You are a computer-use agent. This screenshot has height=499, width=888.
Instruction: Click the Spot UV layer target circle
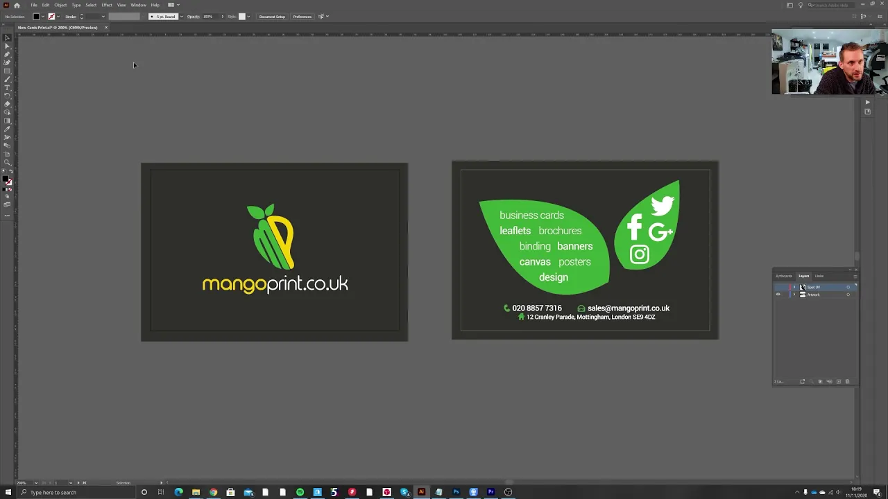pyautogui.click(x=848, y=287)
